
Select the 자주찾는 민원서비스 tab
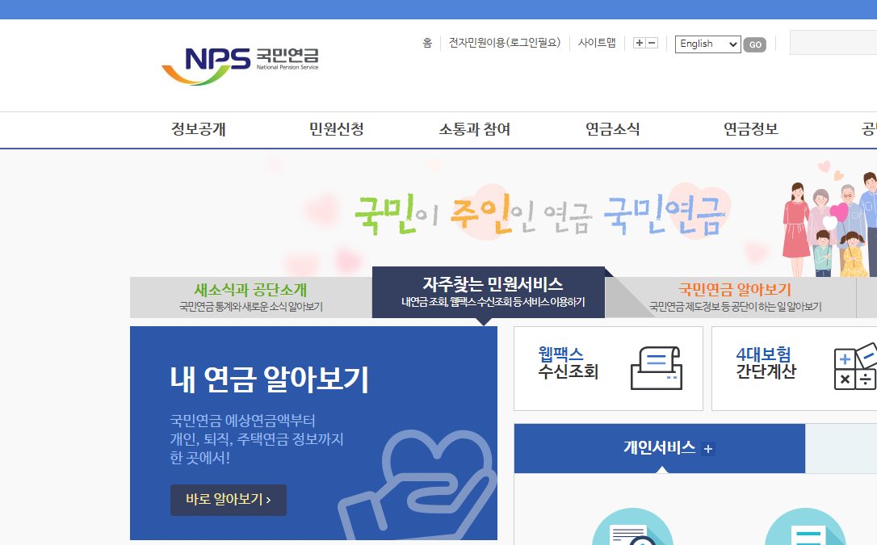click(489, 292)
